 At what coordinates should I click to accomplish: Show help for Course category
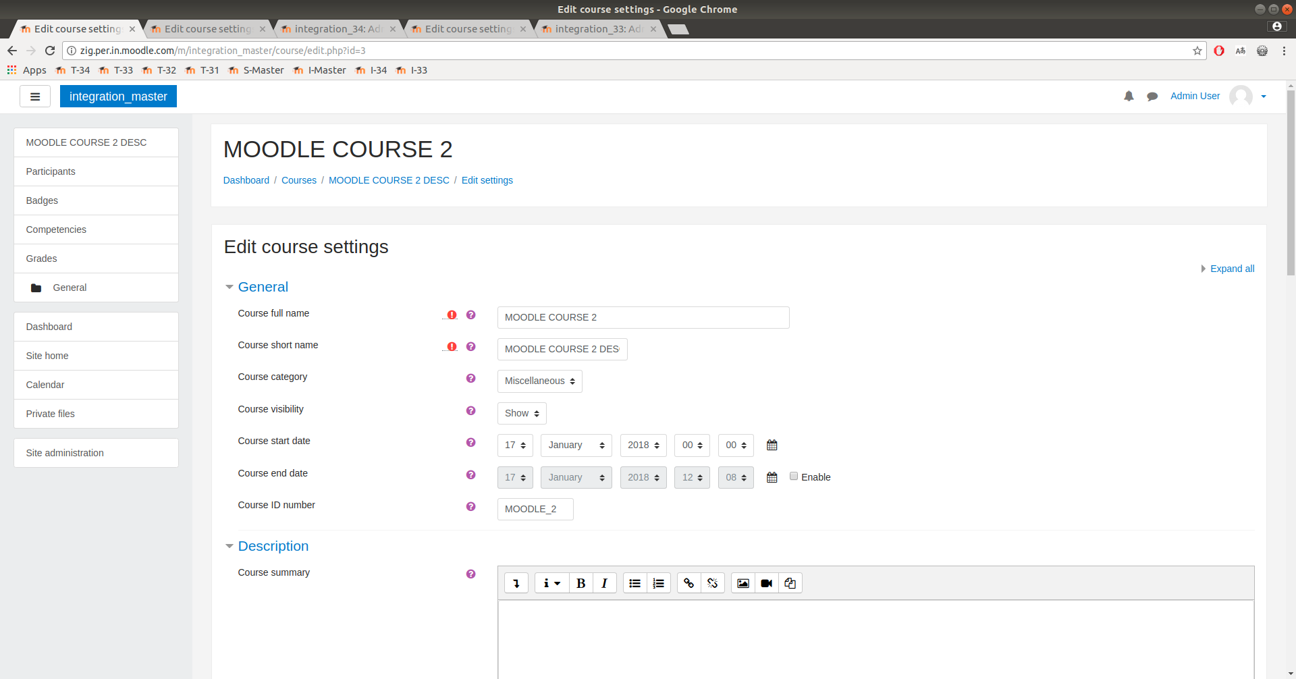point(471,379)
